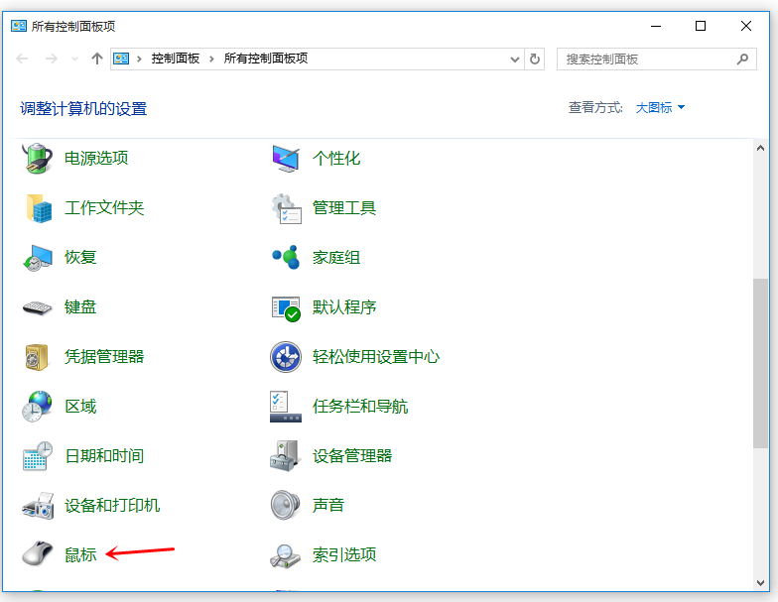This screenshot has height=602, width=778.
Task: Click the refresh button in address bar
Action: click(534, 60)
